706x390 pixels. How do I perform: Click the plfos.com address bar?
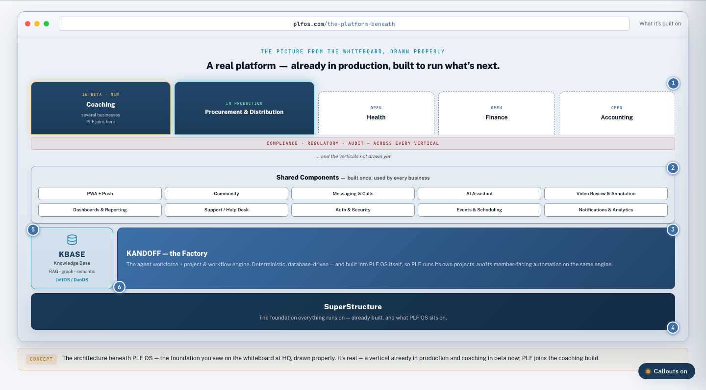[x=344, y=23]
